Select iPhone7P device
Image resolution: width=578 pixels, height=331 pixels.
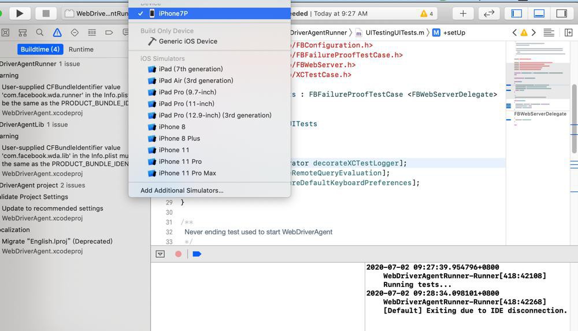tap(209, 13)
